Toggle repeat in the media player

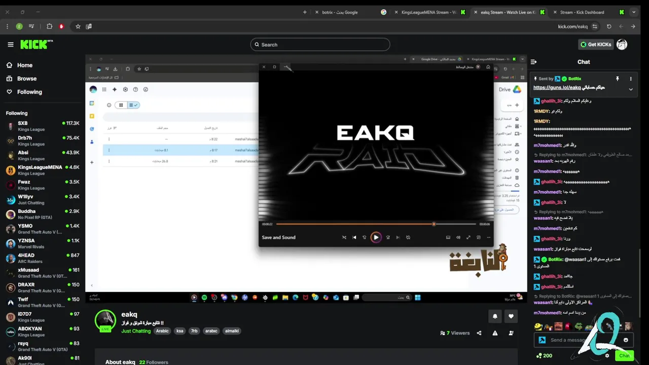point(408,237)
